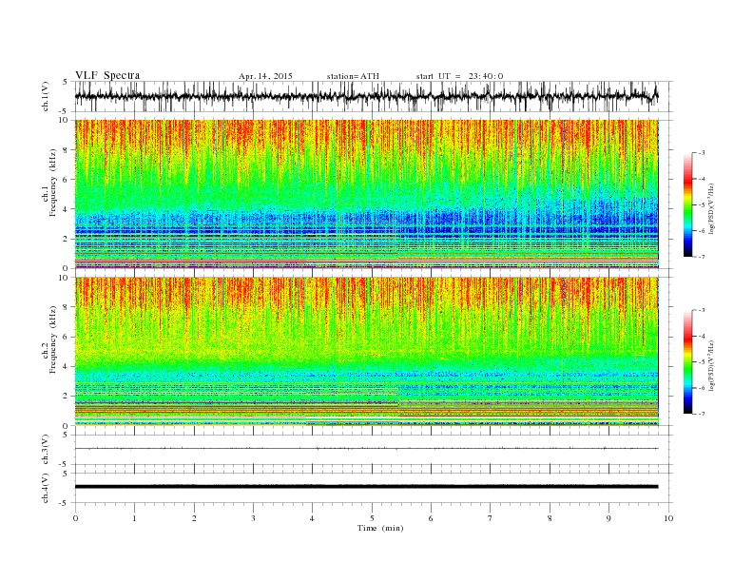Click the ch.1 spectrogram panel
Viewport: 753px width, 582px height.
pos(366,194)
